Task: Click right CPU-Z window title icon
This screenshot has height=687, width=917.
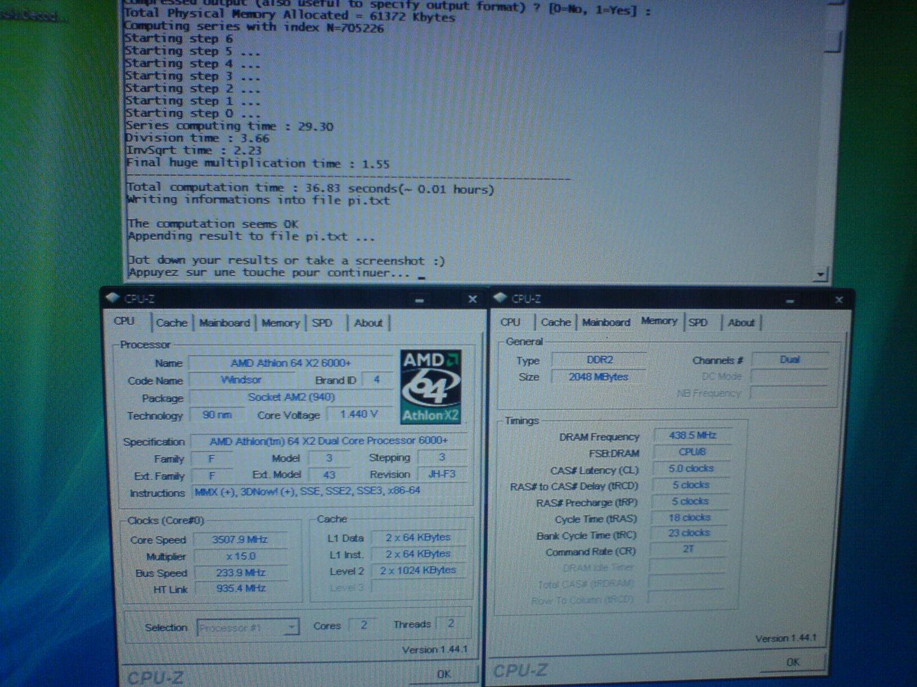Action: [x=500, y=298]
